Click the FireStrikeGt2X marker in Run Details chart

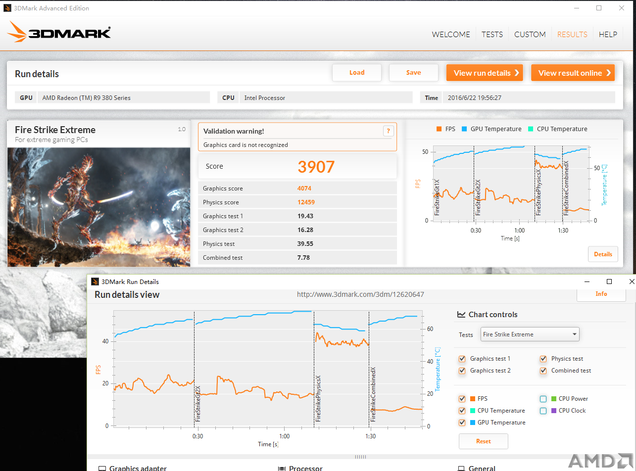click(x=198, y=403)
